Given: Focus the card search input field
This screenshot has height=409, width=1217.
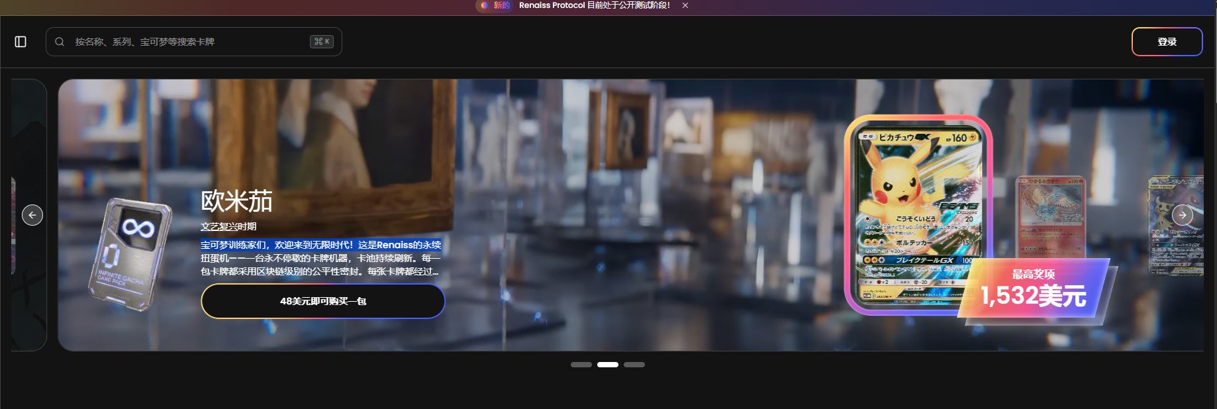Looking at the screenshot, I should pos(193,42).
